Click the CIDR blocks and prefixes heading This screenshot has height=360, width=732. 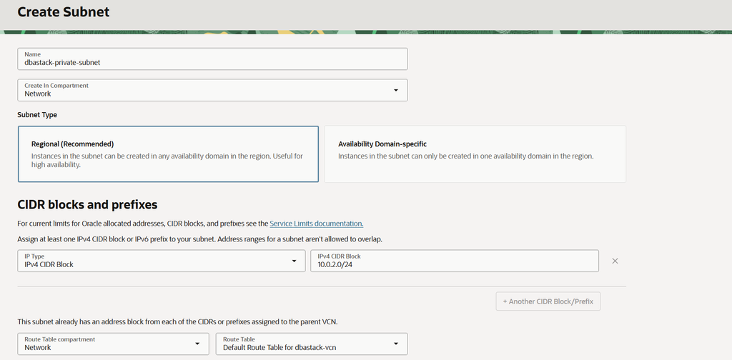point(87,204)
